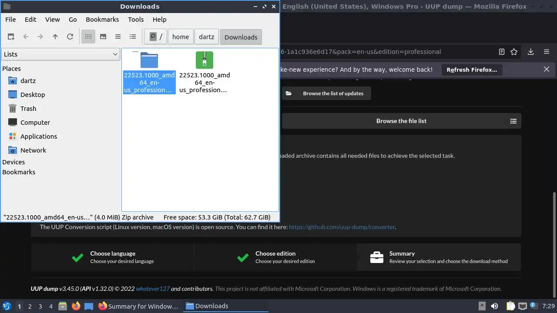Viewport: 557px width, 313px height.
Task: Click the free space status text
Action: click(217, 217)
